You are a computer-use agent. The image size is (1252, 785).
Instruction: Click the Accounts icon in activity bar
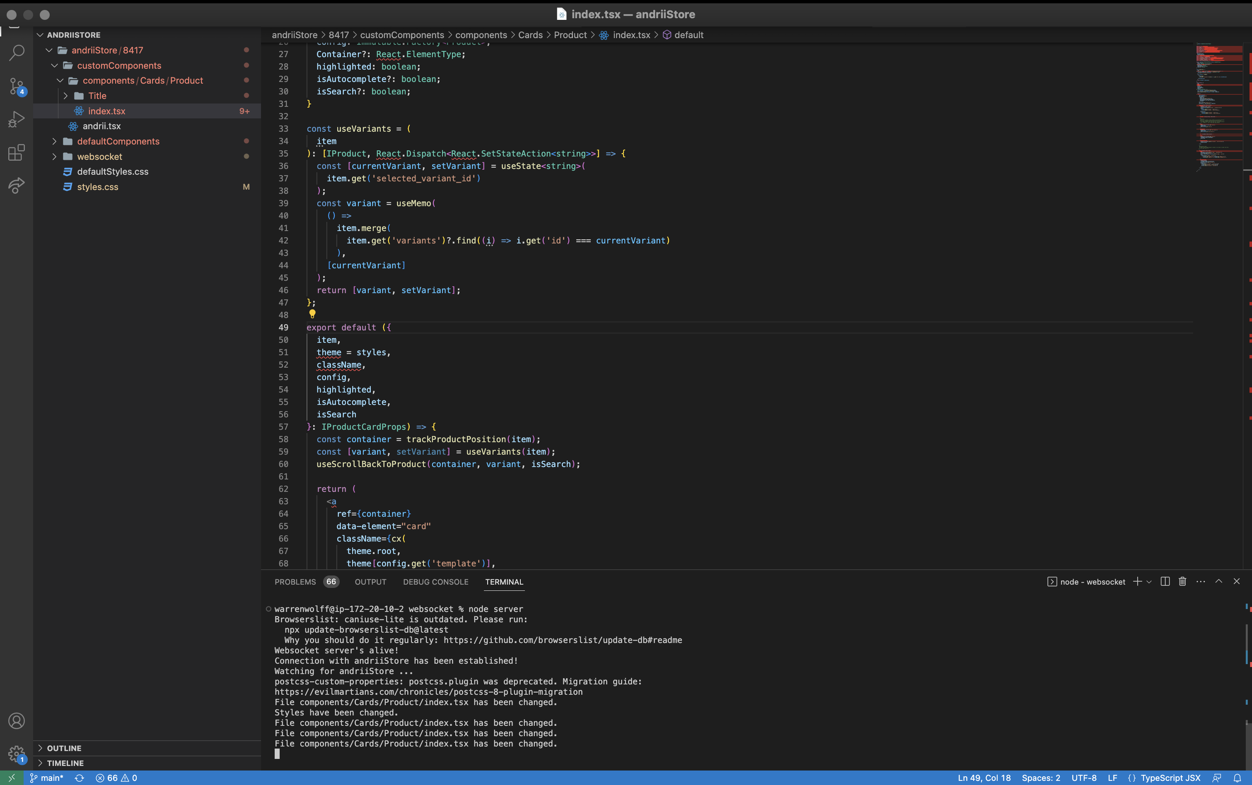point(17,721)
